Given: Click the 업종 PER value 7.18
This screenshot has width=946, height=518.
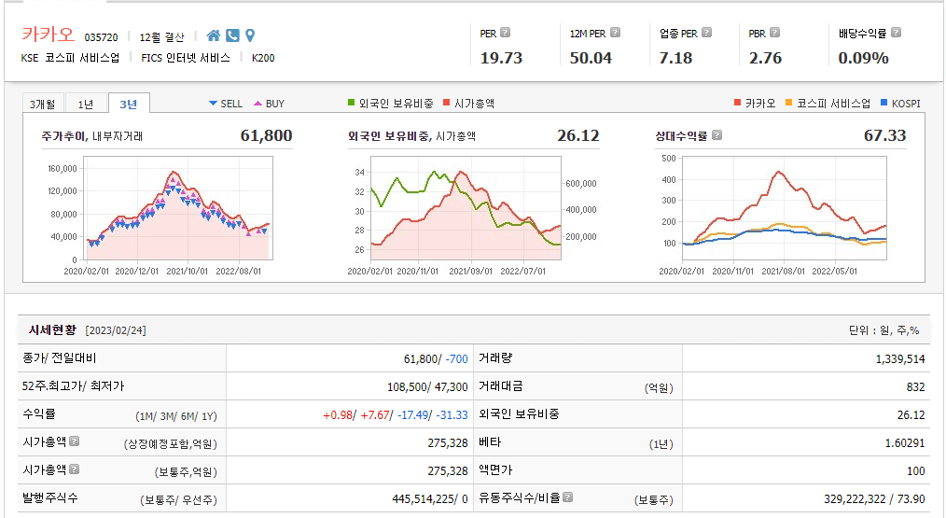Looking at the screenshot, I should coord(675,58).
